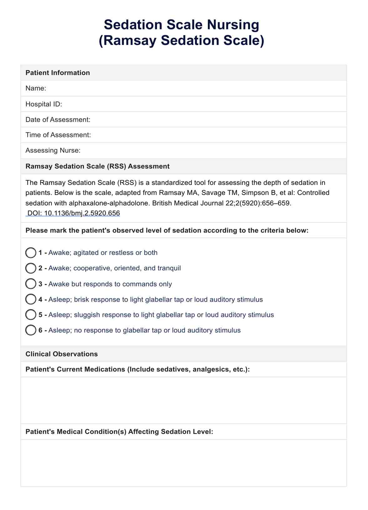
Task: Click the Clinical Observations section header
Action: [62, 354]
